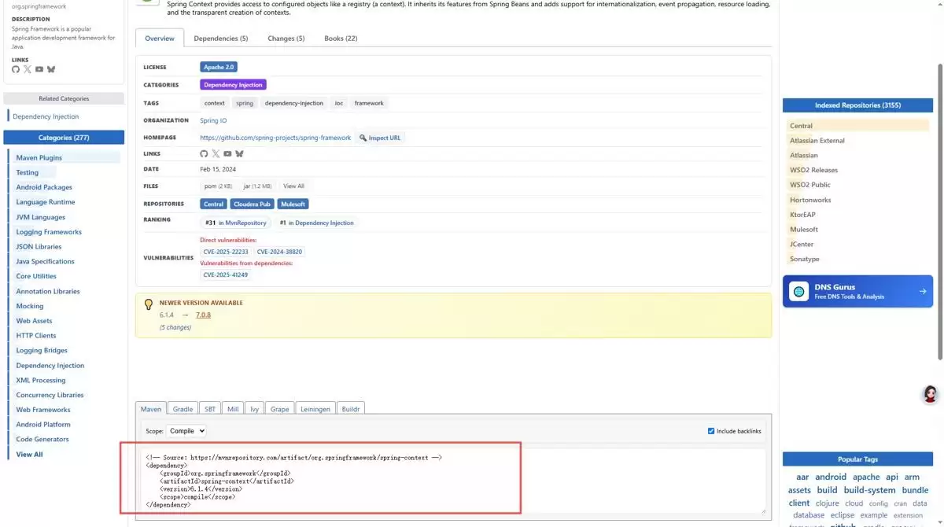Click View All in the Files row
The image size is (944, 527).
pyautogui.click(x=294, y=186)
